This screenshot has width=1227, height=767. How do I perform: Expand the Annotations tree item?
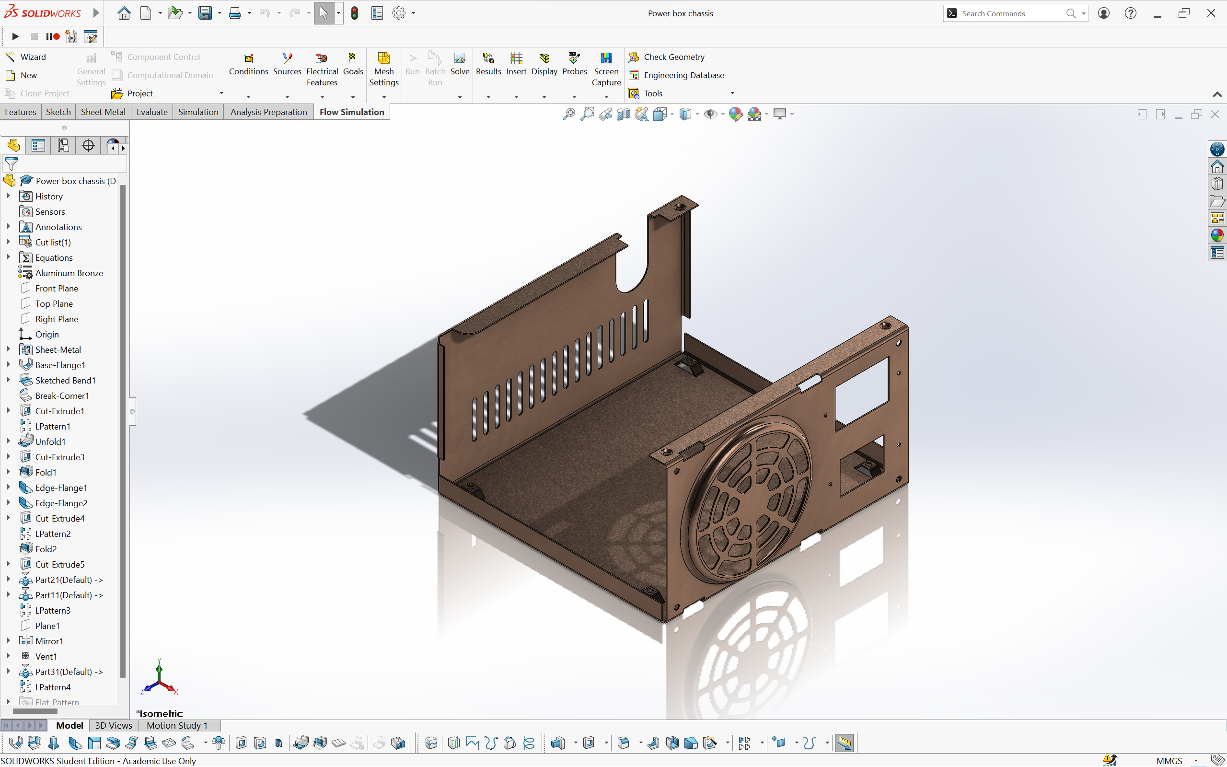9,227
